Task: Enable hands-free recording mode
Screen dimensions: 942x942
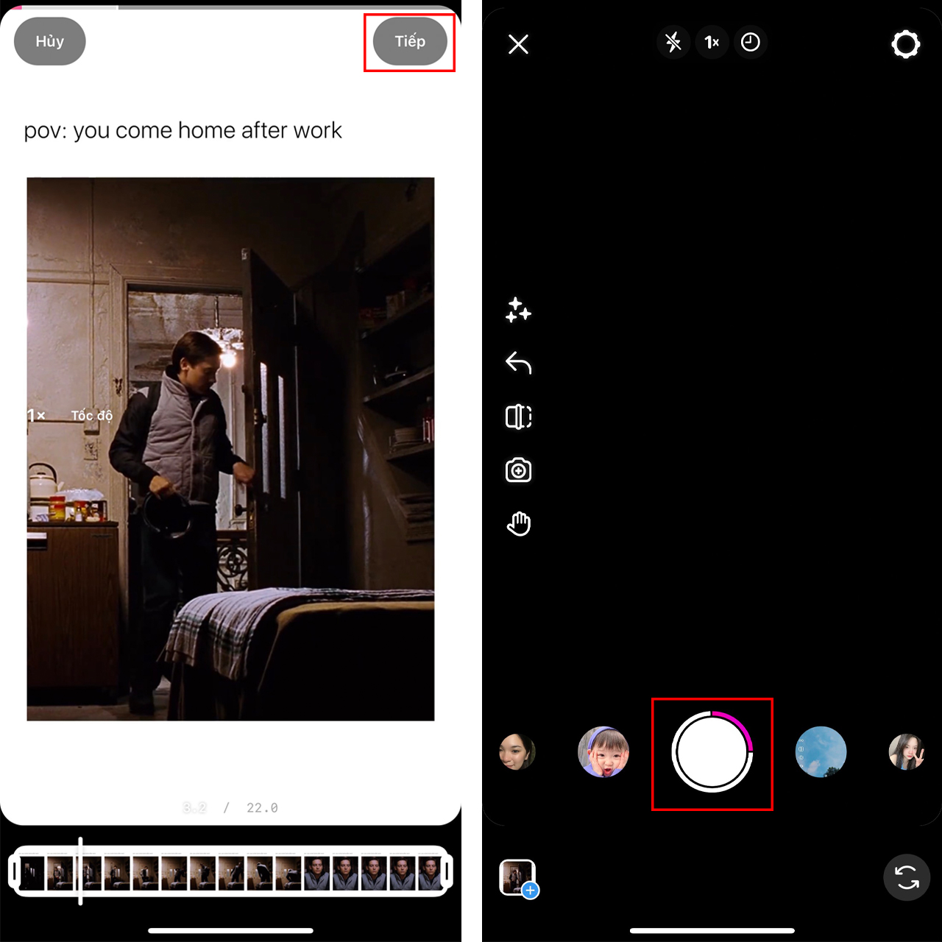Action: [x=518, y=523]
